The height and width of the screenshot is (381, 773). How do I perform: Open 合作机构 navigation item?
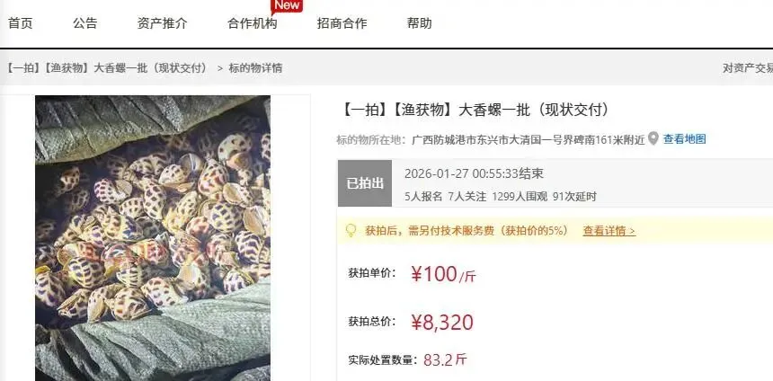pyautogui.click(x=253, y=23)
